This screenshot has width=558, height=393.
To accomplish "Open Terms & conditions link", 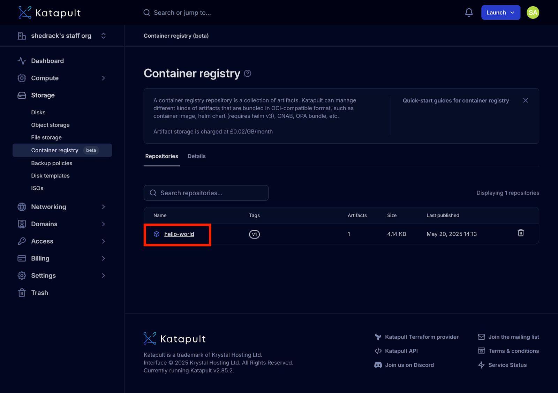I will [514, 351].
